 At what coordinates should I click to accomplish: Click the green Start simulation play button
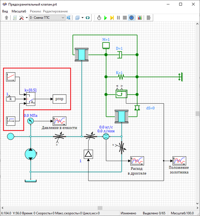(105, 18)
